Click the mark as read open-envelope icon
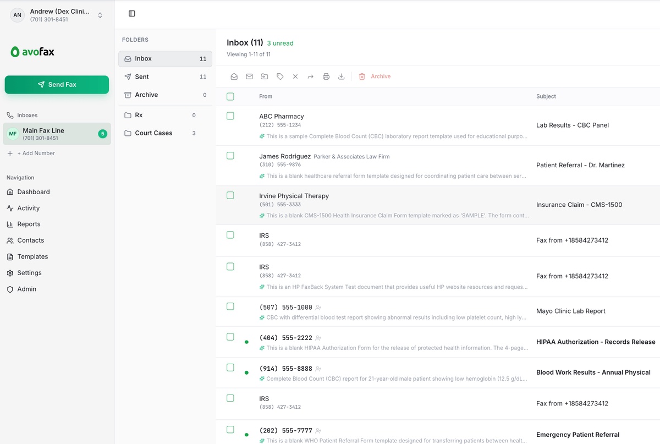The height and width of the screenshot is (444, 660). [x=234, y=76]
